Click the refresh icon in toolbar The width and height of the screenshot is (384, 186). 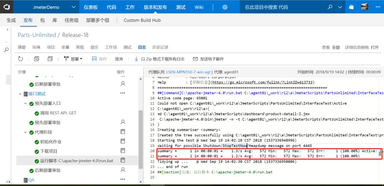pyautogui.click(x=21, y=59)
